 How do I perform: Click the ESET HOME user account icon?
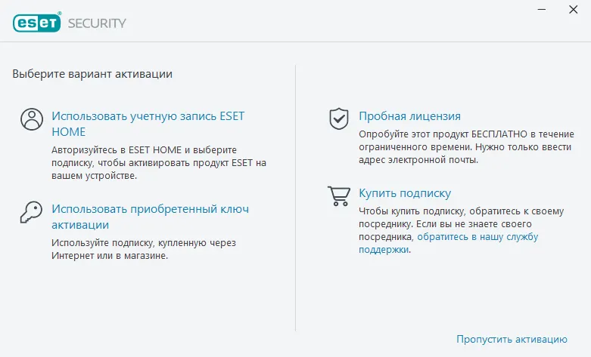(33, 119)
